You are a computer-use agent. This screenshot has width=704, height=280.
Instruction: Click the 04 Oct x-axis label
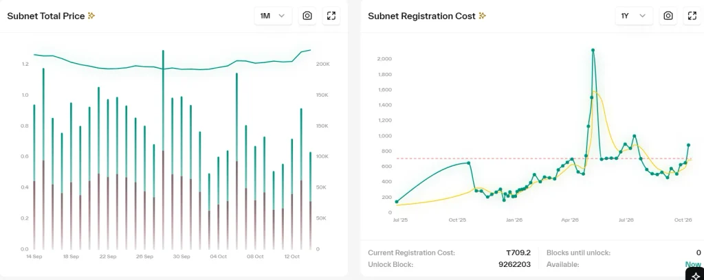[218, 257]
